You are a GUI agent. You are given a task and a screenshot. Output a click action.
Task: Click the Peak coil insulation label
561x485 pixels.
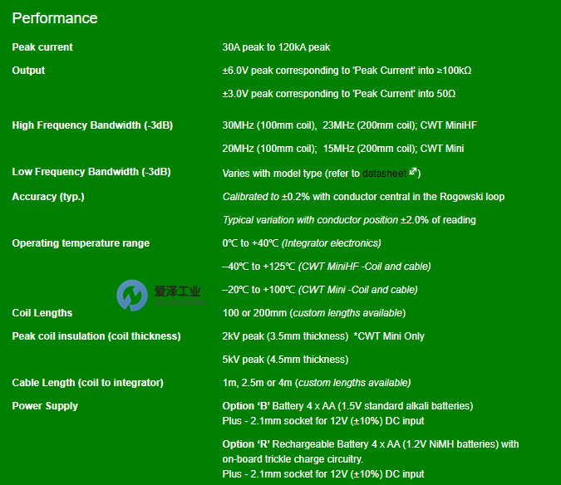click(96, 336)
